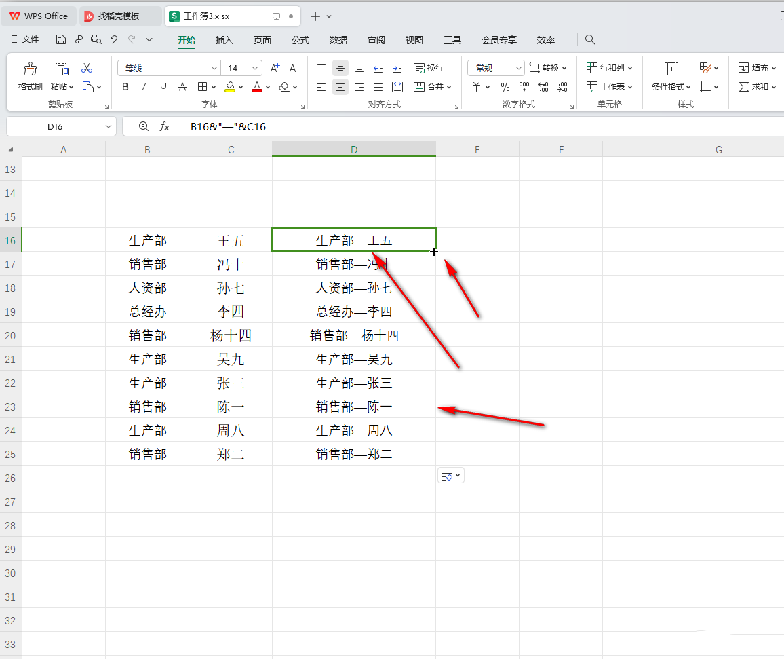The image size is (784, 659).
Task: Click the Justify alignment icon
Action: [x=378, y=87]
